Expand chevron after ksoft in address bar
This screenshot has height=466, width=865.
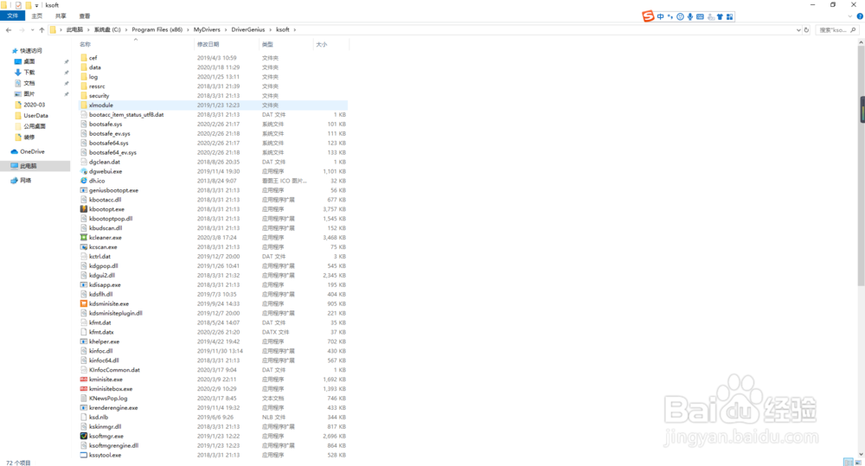(x=295, y=29)
